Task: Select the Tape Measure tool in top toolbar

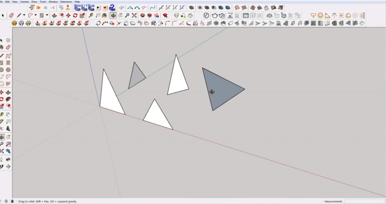Action: (91, 15)
